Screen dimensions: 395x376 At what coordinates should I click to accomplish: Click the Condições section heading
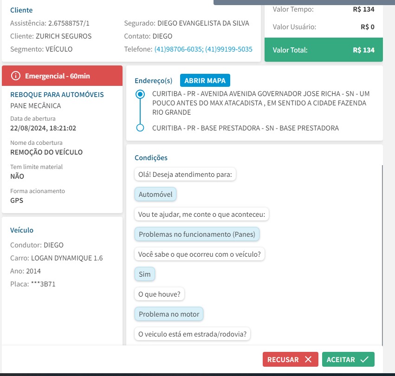click(151, 158)
